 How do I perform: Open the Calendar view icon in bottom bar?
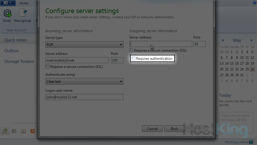tap(14, 131)
